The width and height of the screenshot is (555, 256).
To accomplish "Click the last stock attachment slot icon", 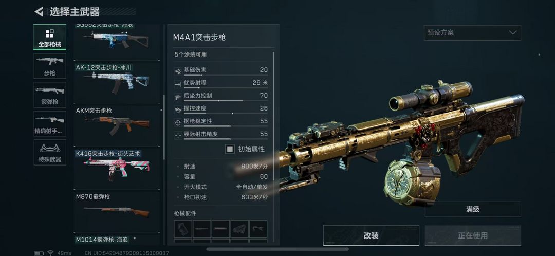I will coord(258,229).
